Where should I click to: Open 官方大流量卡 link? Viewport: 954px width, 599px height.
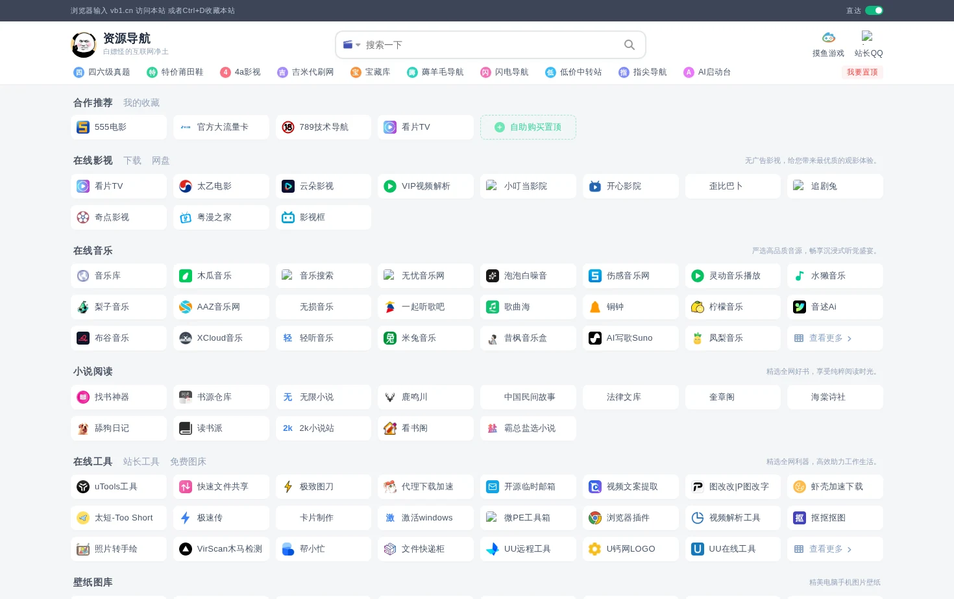click(221, 127)
